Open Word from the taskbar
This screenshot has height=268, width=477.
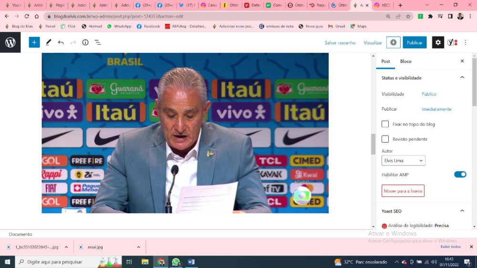[x=191, y=262]
